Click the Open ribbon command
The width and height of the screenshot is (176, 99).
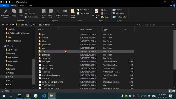[106, 10]
